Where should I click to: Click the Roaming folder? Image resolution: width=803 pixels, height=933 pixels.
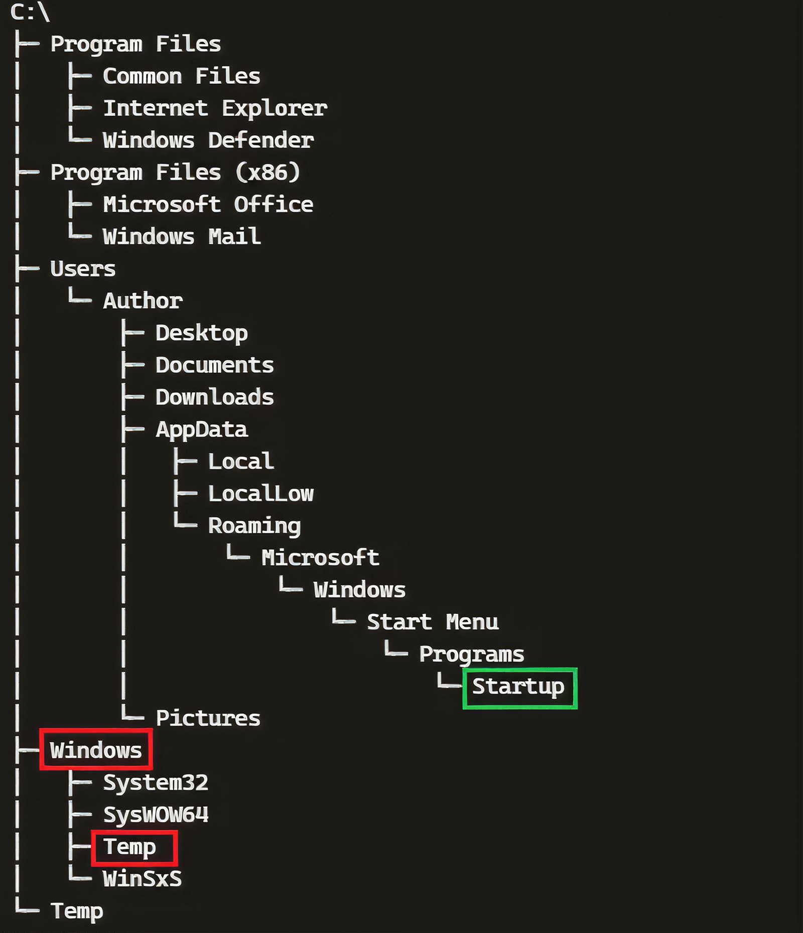click(x=254, y=526)
